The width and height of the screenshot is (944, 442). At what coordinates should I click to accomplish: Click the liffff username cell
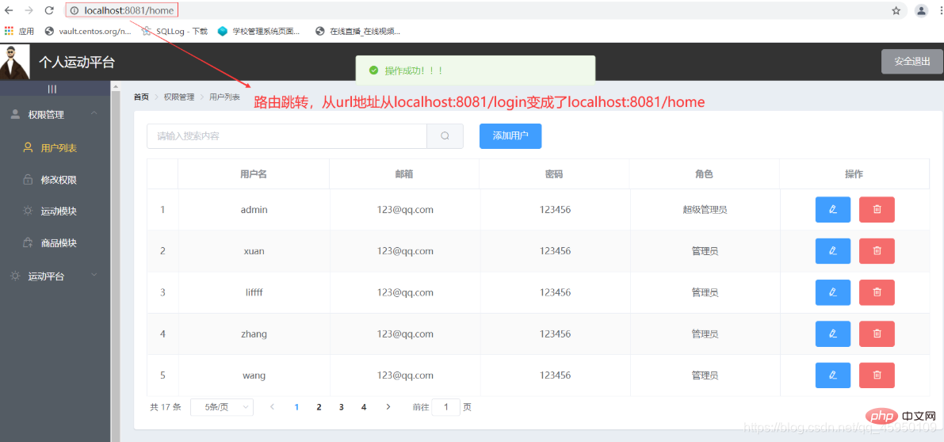(x=254, y=292)
